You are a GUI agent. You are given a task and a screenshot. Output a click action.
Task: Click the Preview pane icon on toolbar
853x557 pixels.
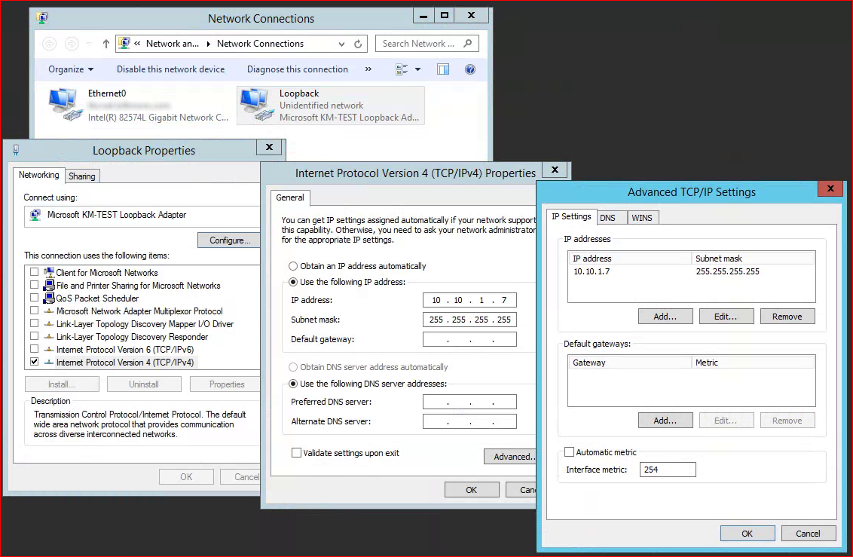(443, 69)
